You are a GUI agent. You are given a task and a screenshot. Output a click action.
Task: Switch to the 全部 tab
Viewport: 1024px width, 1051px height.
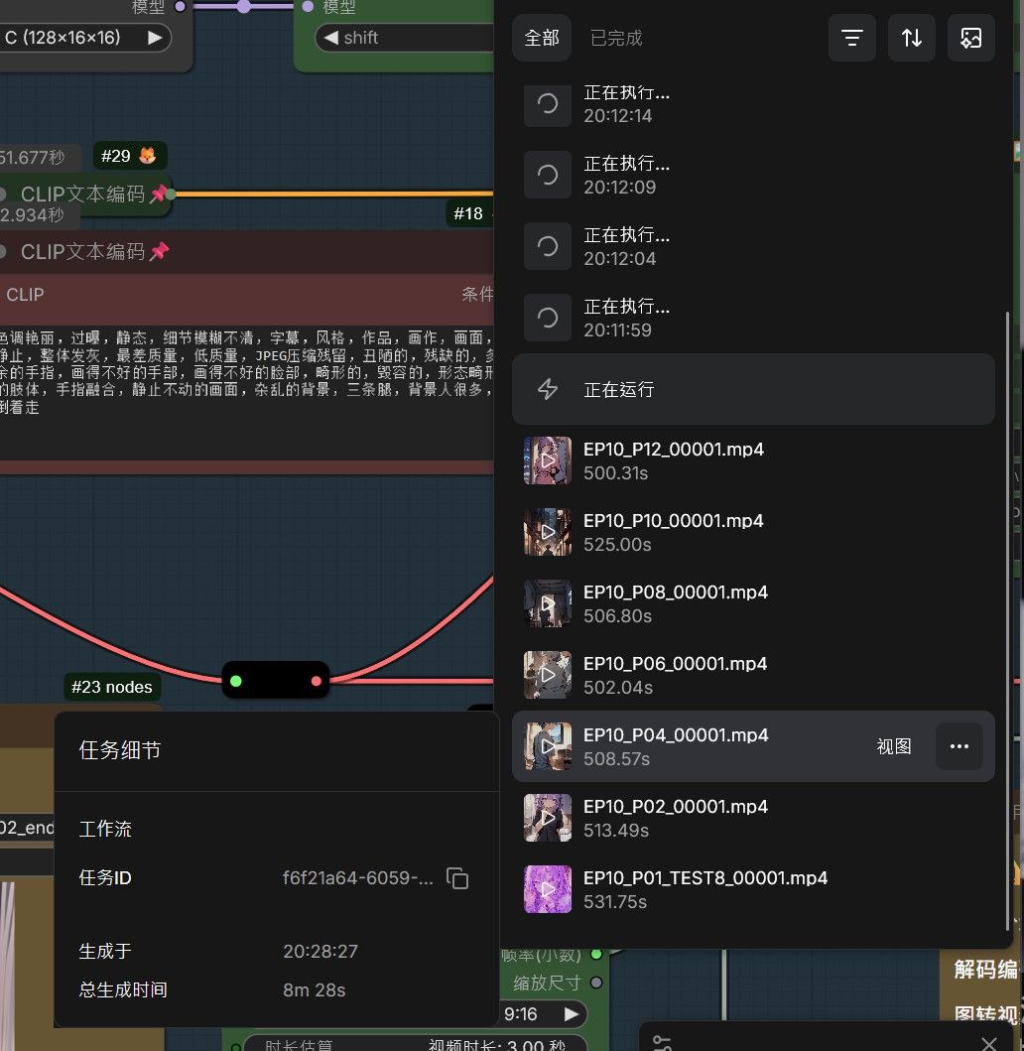click(542, 38)
